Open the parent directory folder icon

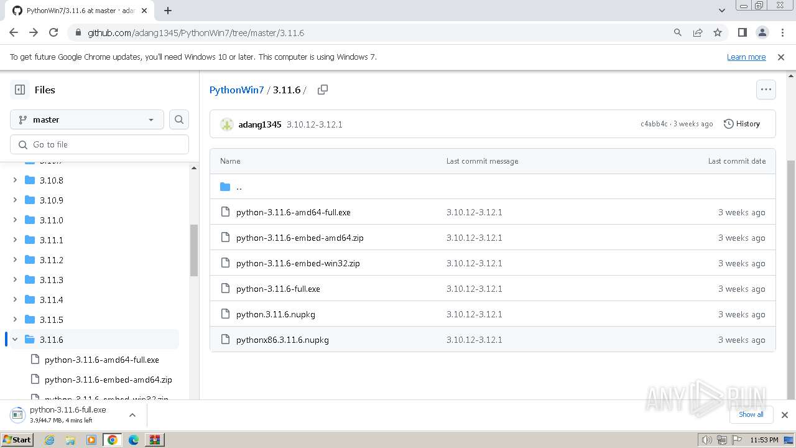click(225, 187)
